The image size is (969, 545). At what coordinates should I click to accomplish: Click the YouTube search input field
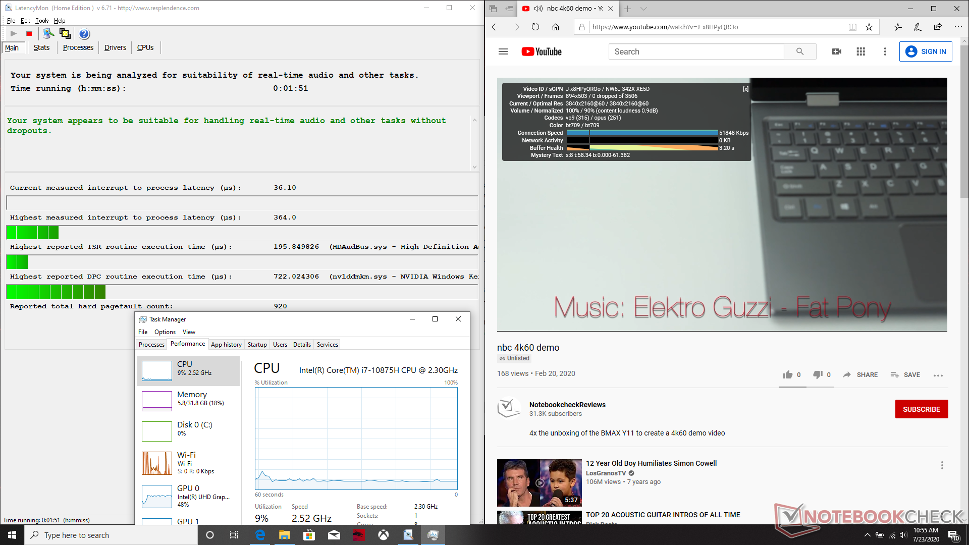pyautogui.click(x=696, y=51)
